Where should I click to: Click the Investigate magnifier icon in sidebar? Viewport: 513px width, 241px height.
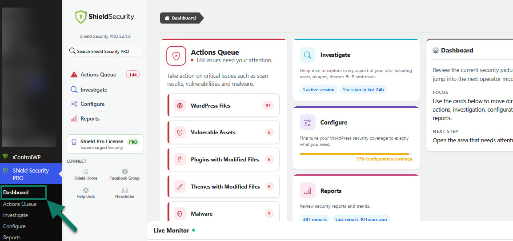(74, 90)
